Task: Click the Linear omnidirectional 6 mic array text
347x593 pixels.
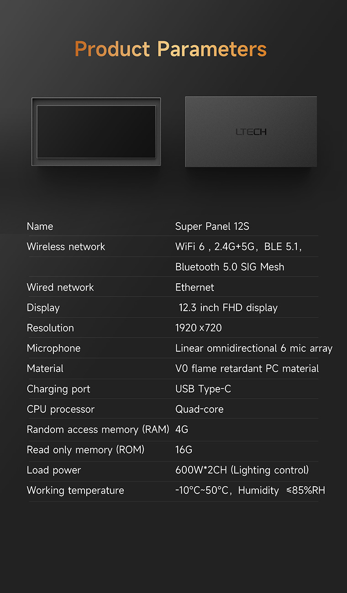Action: tap(254, 349)
